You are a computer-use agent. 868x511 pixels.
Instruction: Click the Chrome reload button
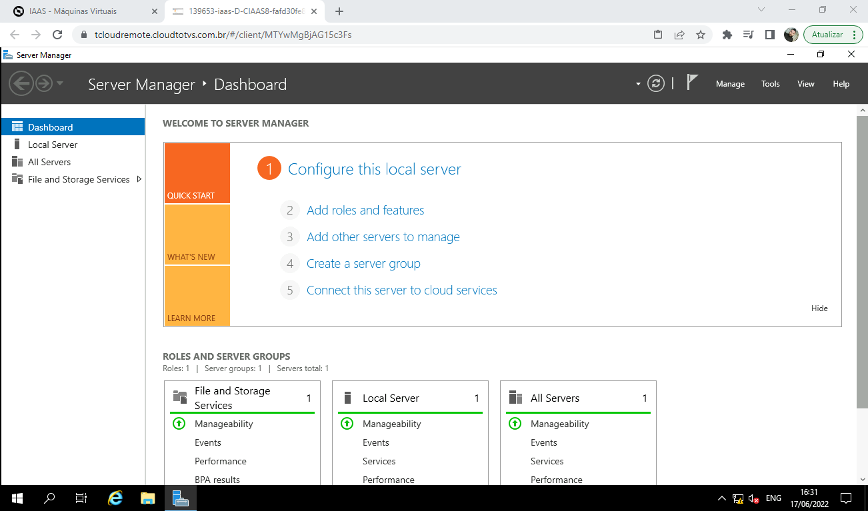[x=57, y=35]
